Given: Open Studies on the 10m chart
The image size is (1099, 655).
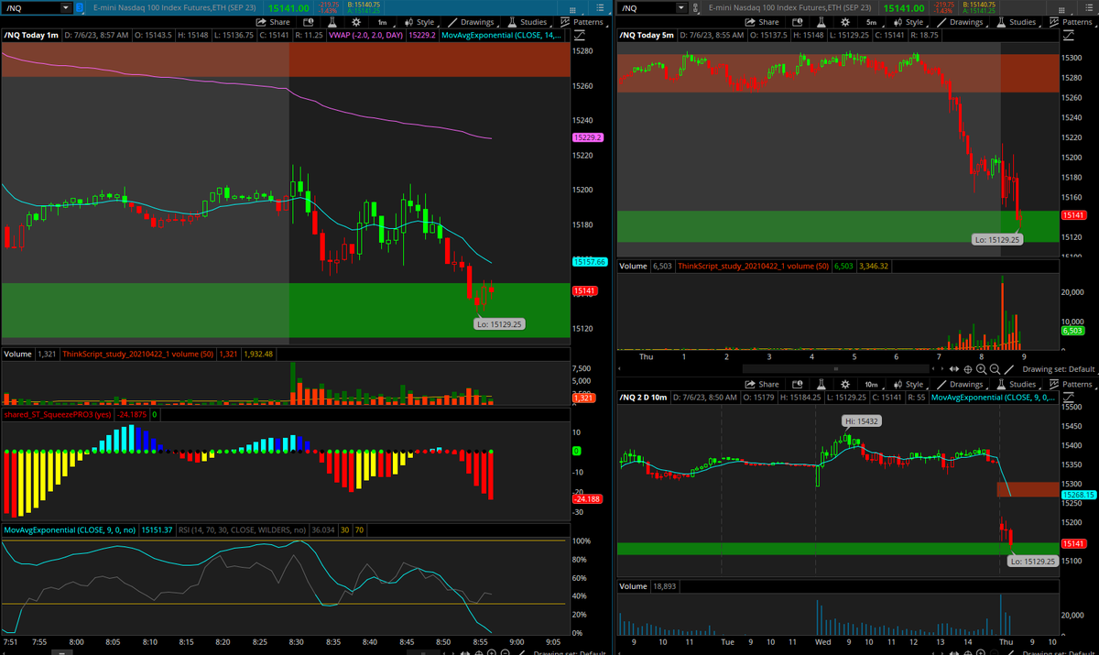Looking at the screenshot, I should pyautogui.click(x=1017, y=385).
